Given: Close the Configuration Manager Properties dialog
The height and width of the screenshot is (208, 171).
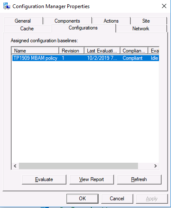Looking at the screenshot, I should [164, 6].
